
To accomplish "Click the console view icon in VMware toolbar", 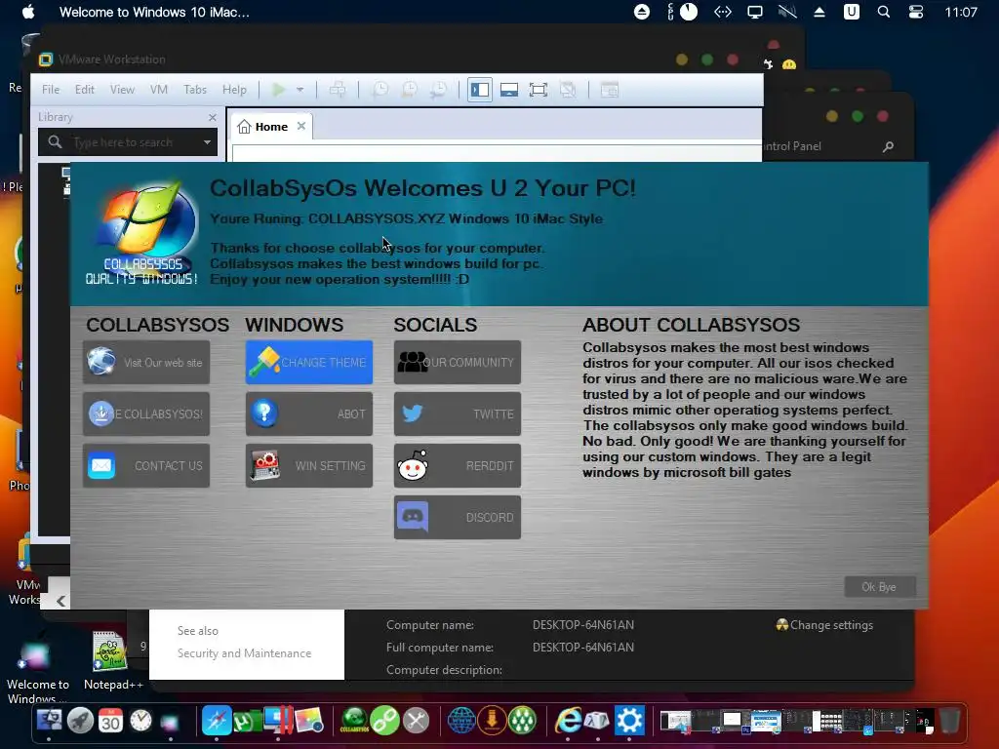I will pos(610,90).
